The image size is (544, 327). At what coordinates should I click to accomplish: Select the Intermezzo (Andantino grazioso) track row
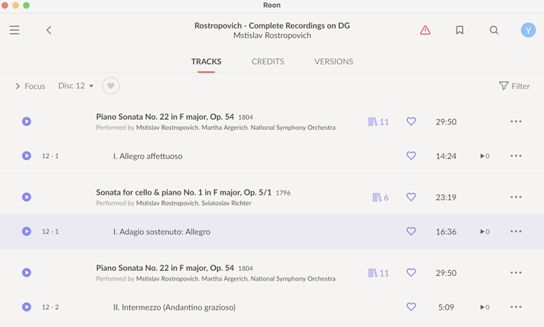point(272,307)
